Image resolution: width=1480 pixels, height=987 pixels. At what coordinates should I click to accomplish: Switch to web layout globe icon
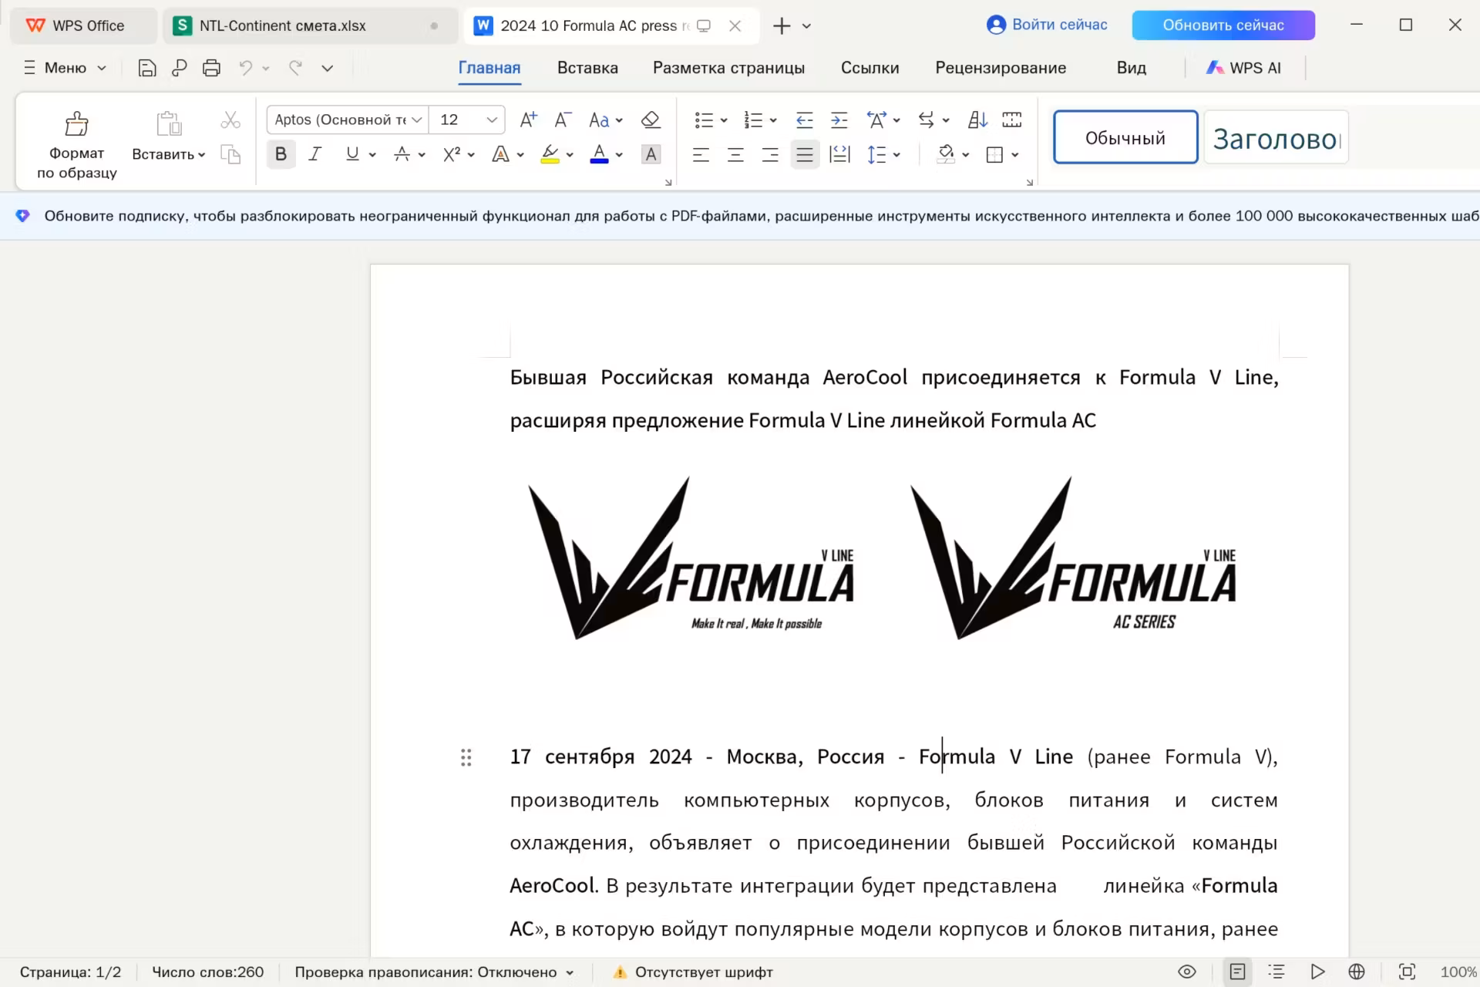(x=1357, y=972)
